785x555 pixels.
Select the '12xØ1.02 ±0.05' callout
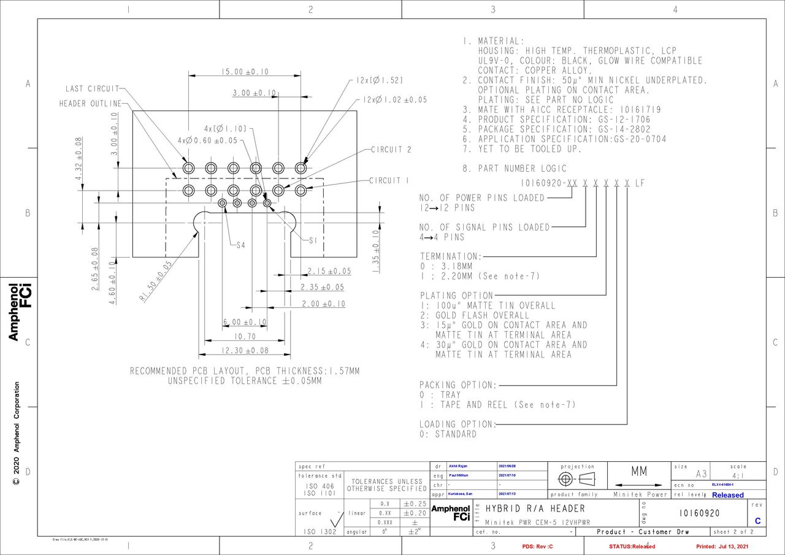(x=394, y=99)
